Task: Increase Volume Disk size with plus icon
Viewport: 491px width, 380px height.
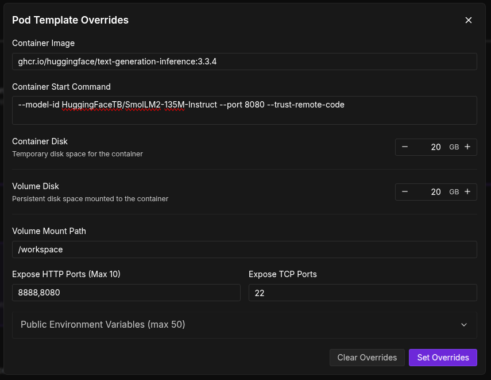Action: tap(467, 192)
